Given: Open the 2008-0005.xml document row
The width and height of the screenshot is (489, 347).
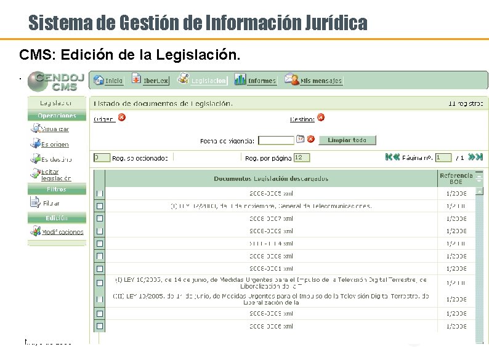Looking at the screenshot, I should pyautogui.click(x=271, y=193).
